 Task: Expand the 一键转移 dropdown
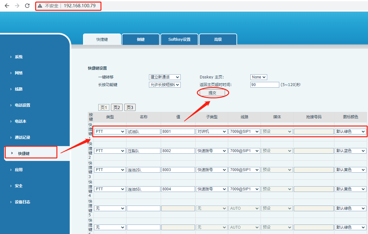tap(165, 77)
